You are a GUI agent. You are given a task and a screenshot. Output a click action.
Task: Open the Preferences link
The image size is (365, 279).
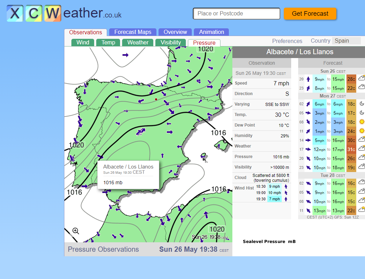287,41
